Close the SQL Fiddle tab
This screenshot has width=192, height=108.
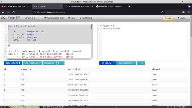tap(61, 7)
